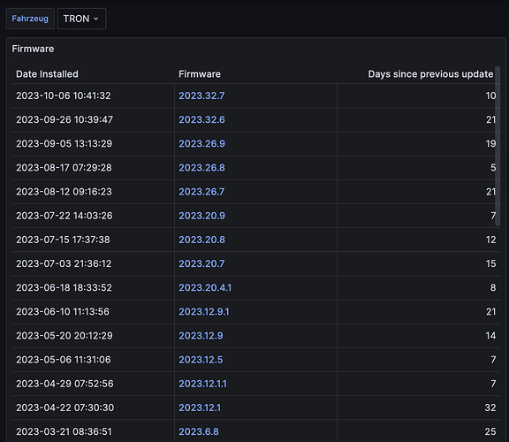Image resolution: width=509 pixels, height=442 pixels.
Task: Open firmware link 2023.12.5
Action: tap(201, 360)
